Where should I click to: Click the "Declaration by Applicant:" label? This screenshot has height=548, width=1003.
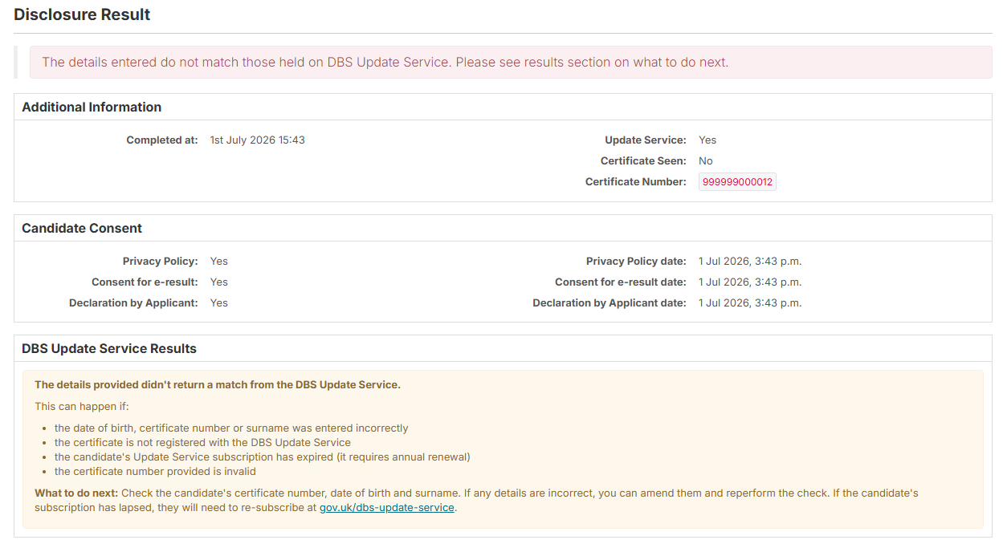coord(133,303)
